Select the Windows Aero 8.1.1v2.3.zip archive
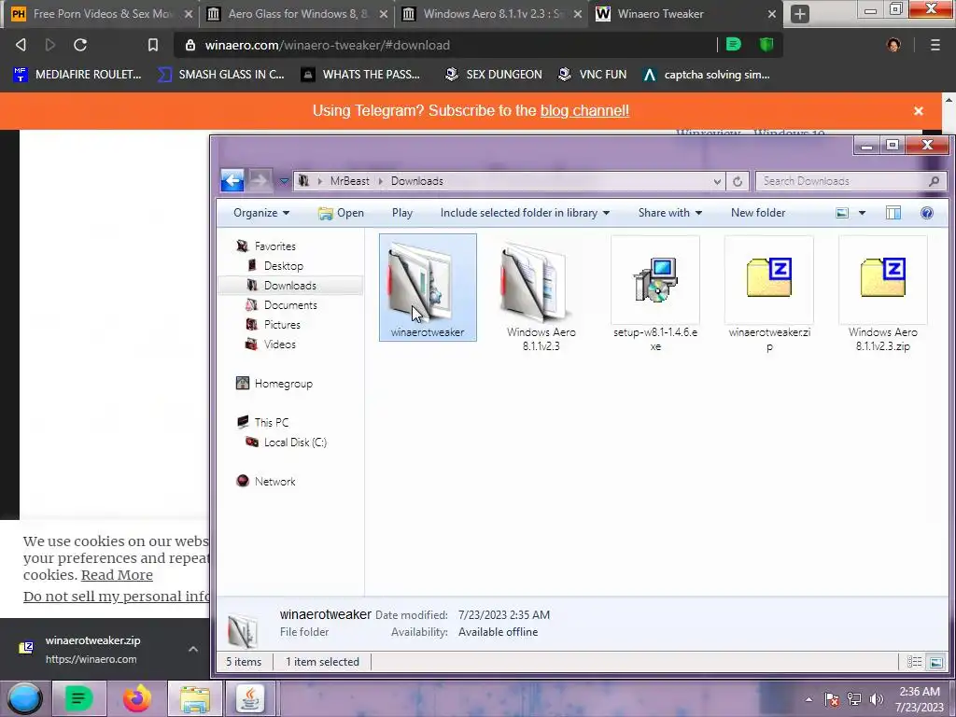Image resolution: width=956 pixels, height=717 pixels. pos(883,296)
